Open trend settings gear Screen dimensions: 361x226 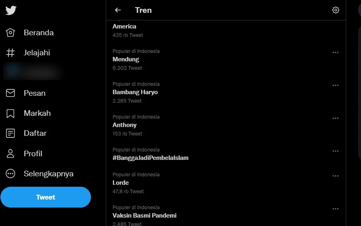(x=336, y=10)
